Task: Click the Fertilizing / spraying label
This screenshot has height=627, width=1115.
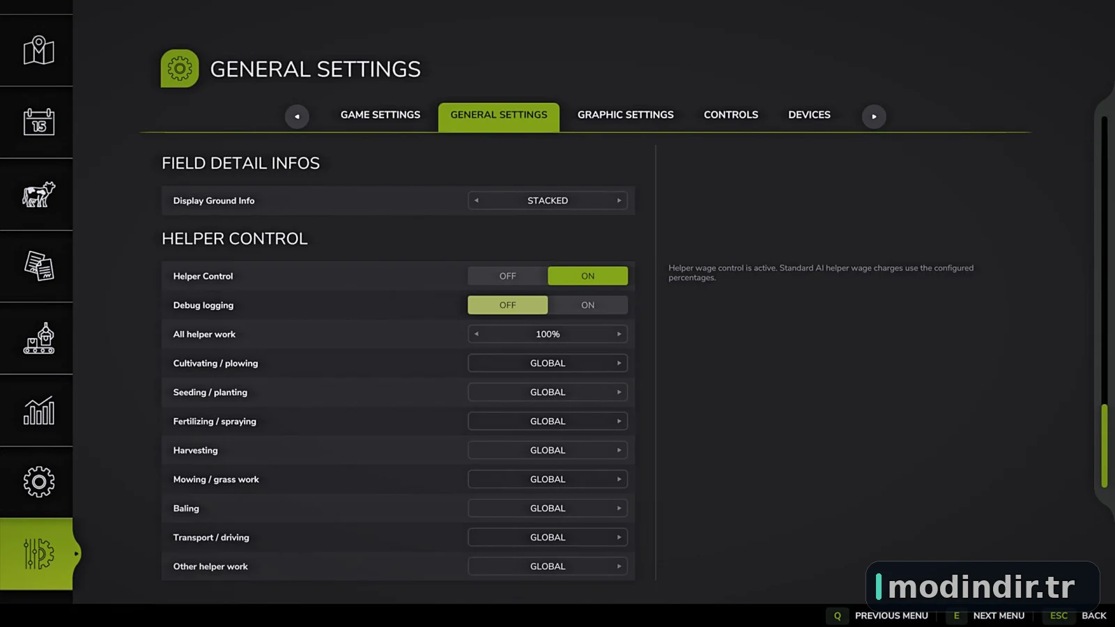Action: (x=215, y=421)
